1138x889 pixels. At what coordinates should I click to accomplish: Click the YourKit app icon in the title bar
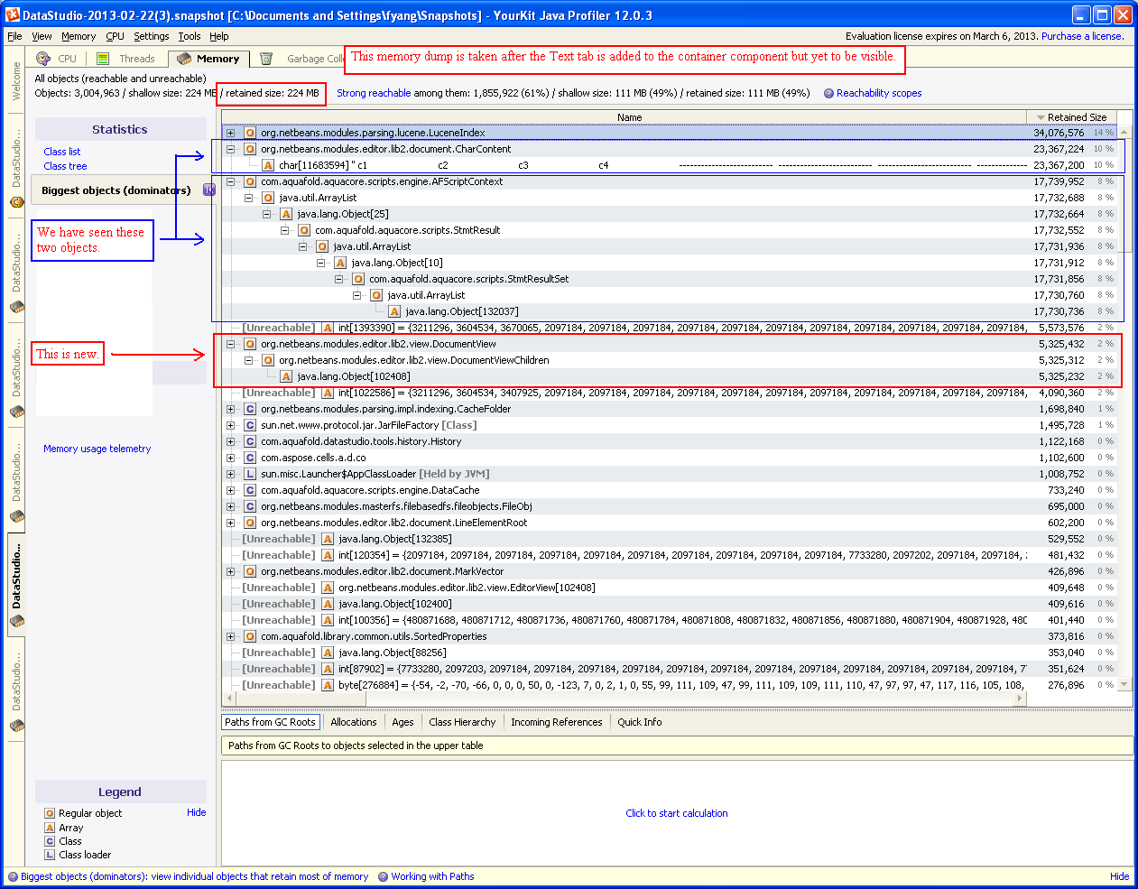(x=13, y=14)
